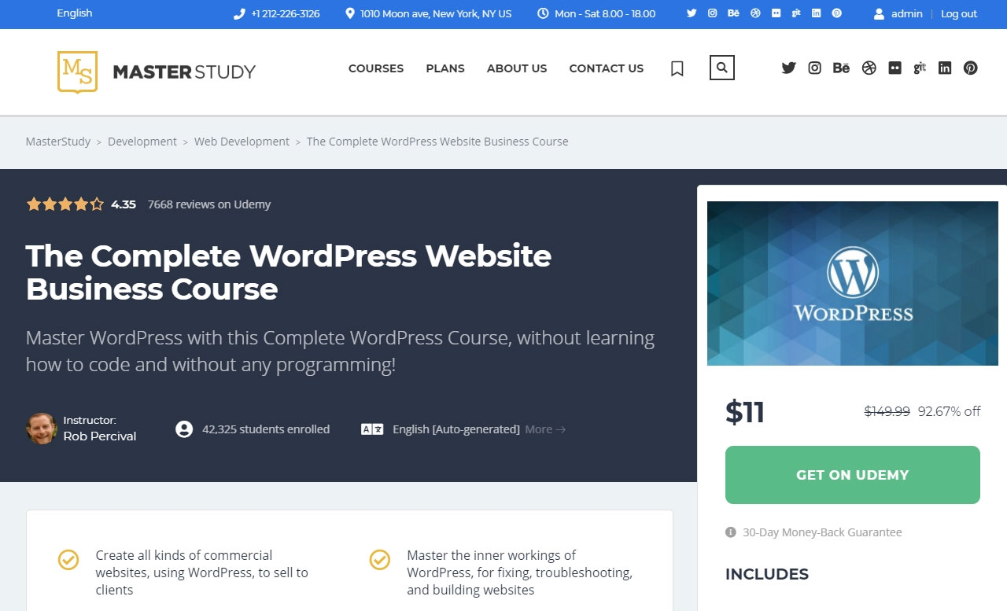Click Rob Percival instructor photo
1007x611 pixels.
[42, 429]
